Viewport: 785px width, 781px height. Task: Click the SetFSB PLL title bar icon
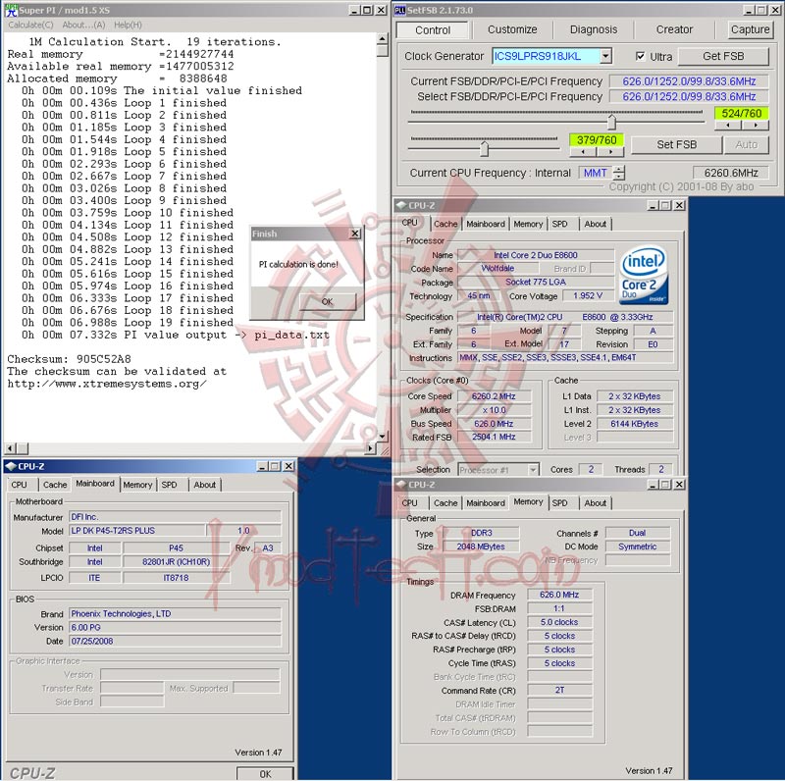(399, 10)
